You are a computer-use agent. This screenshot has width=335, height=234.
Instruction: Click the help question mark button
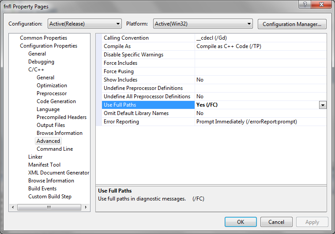(305, 4)
